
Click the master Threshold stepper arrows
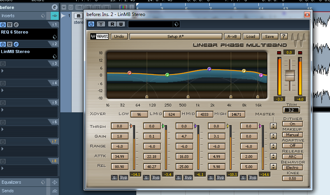click(273, 126)
